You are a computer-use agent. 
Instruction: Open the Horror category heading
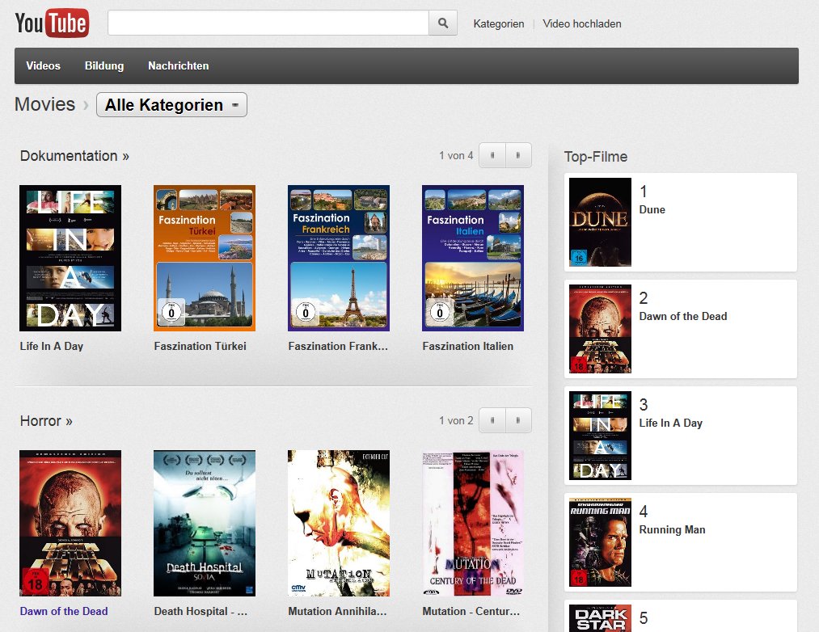pos(46,421)
